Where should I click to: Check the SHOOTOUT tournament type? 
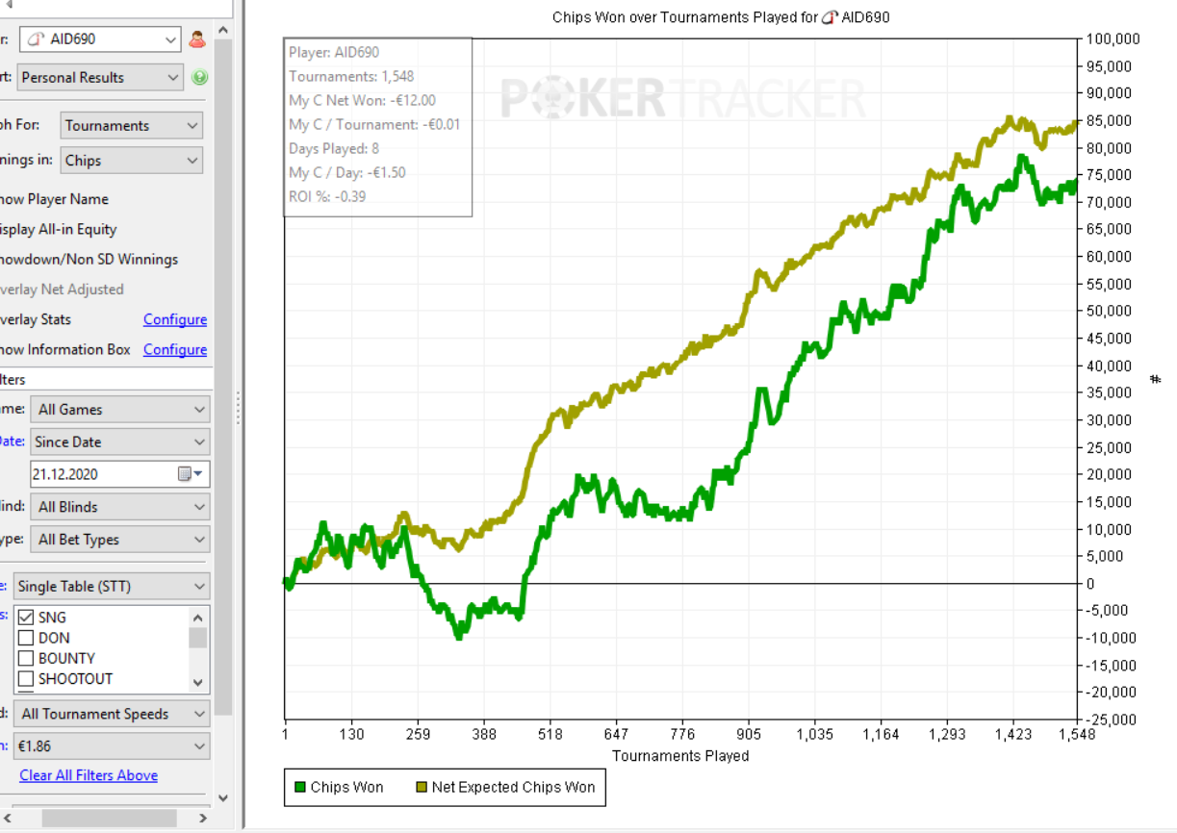(x=27, y=678)
